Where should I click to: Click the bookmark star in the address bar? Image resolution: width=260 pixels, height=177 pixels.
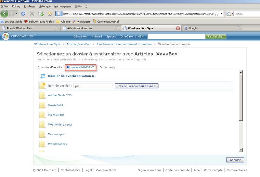tap(216, 14)
